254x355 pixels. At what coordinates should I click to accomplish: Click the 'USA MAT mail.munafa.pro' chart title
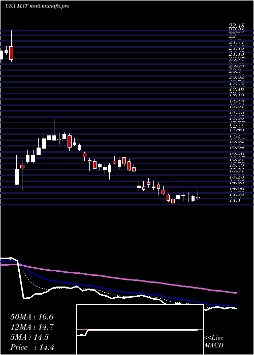click(37, 6)
